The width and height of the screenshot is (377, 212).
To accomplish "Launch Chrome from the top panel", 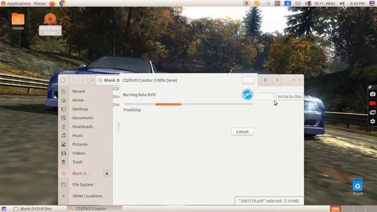I will click(x=62, y=4).
